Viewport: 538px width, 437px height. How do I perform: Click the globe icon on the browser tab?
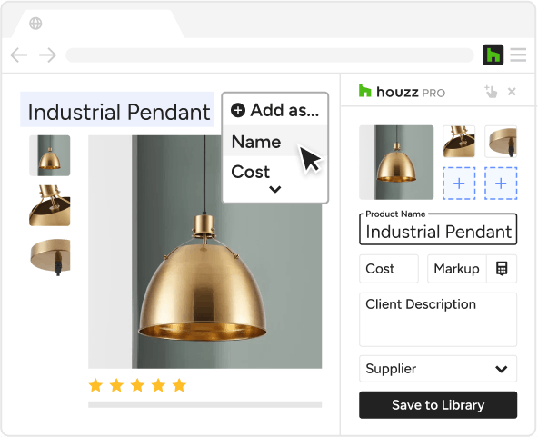(x=35, y=24)
